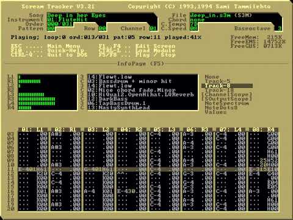Click the Order value 000/031
This screenshot has width=293, height=220.
coord(60,24)
